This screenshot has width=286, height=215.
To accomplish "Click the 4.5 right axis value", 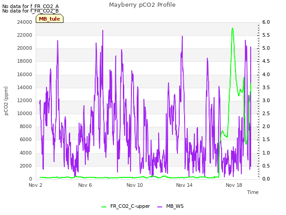I will coord(266,61).
